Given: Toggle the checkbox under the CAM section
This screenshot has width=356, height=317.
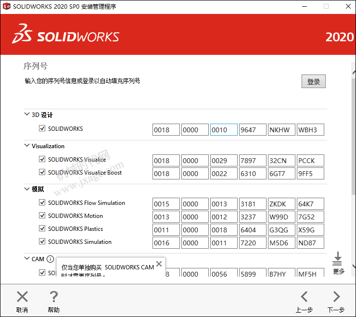Looking at the screenshot, I should click(x=42, y=272).
